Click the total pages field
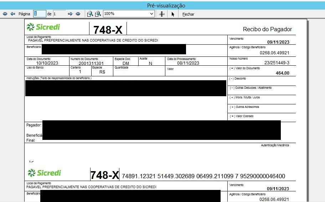Viewport: 325px width, 202px height. [59, 13]
